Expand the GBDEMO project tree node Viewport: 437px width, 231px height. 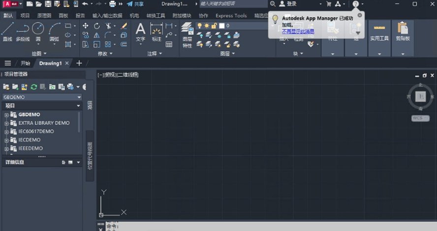click(6, 115)
